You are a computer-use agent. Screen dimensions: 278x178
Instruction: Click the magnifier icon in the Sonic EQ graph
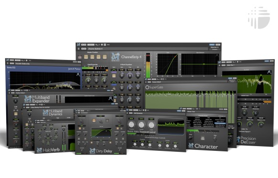(78, 75)
